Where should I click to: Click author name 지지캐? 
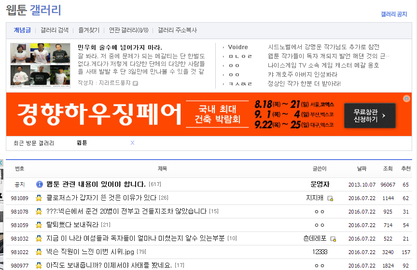pos(315,198)
